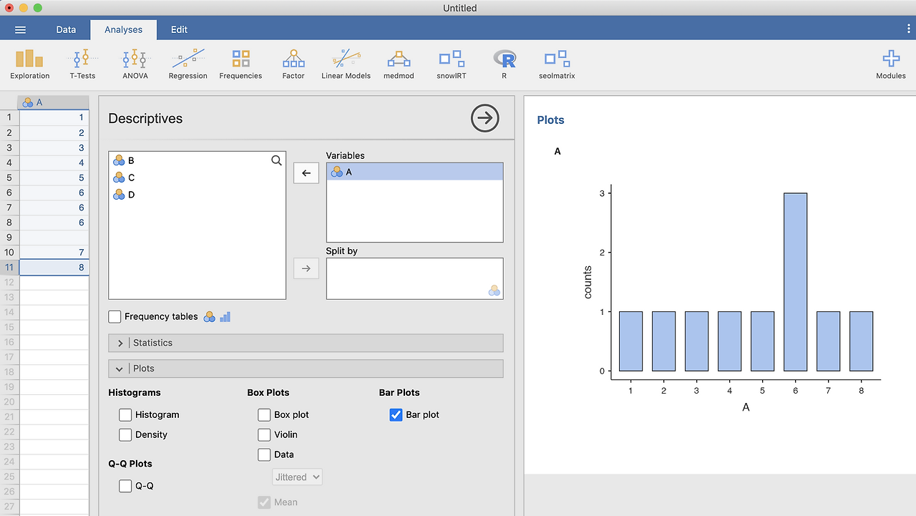
Task: Expand the Statistics section
Action: [306, 343]
